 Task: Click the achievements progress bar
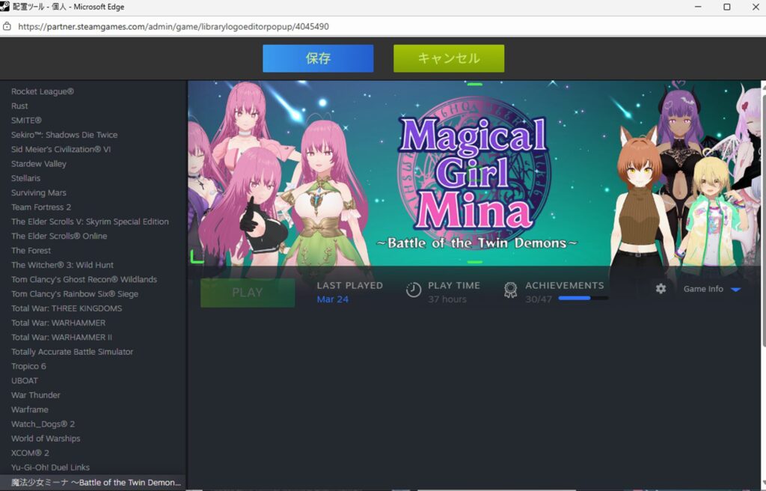click(583, 299)
